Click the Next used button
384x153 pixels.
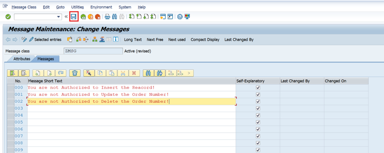point(177,40)
